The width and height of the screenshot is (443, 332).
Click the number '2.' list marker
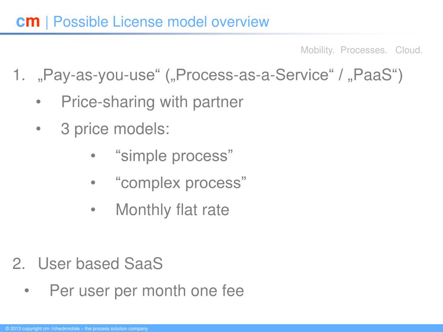pos(19,264)
